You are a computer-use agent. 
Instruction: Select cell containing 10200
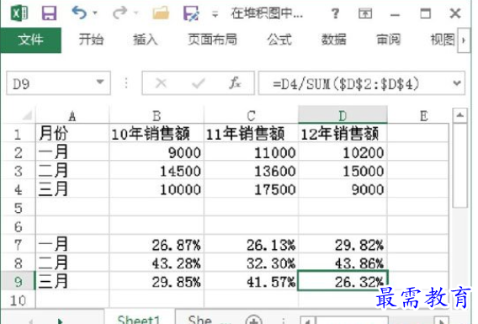[343, 152]
